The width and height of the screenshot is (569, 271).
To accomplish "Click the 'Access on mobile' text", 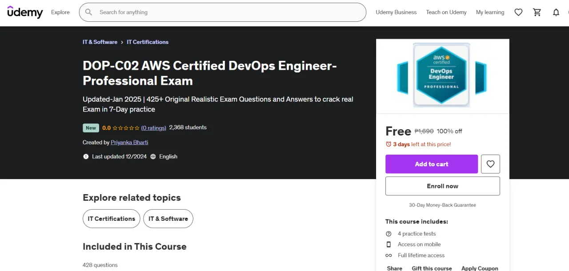I will tap(419, 244).
